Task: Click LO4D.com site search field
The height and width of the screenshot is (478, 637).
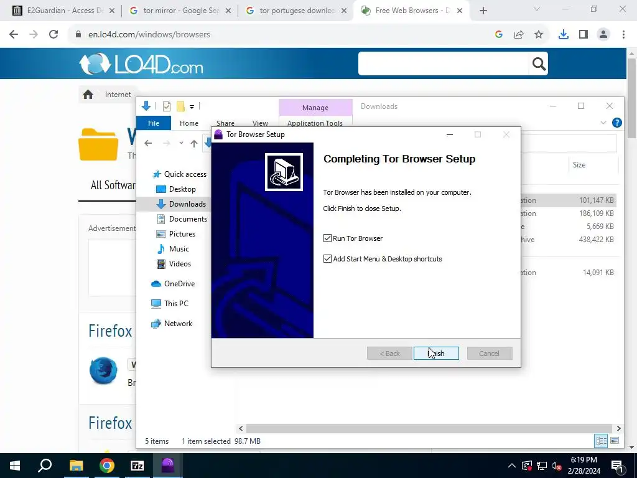Action: [443, 63]
